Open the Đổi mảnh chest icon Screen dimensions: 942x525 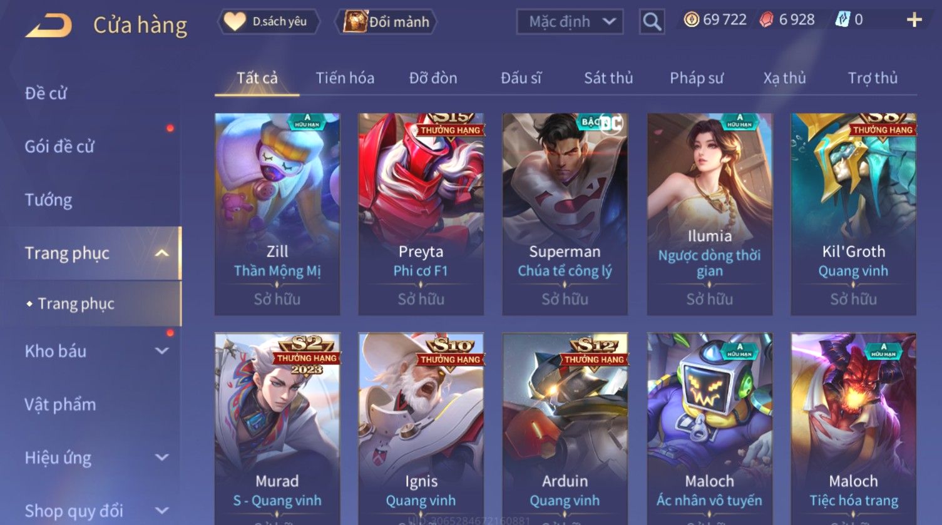point(355,22)
